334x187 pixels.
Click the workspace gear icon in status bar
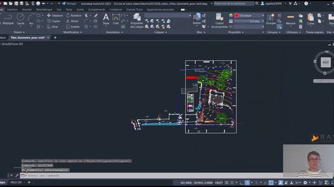(x=305, y=182)
